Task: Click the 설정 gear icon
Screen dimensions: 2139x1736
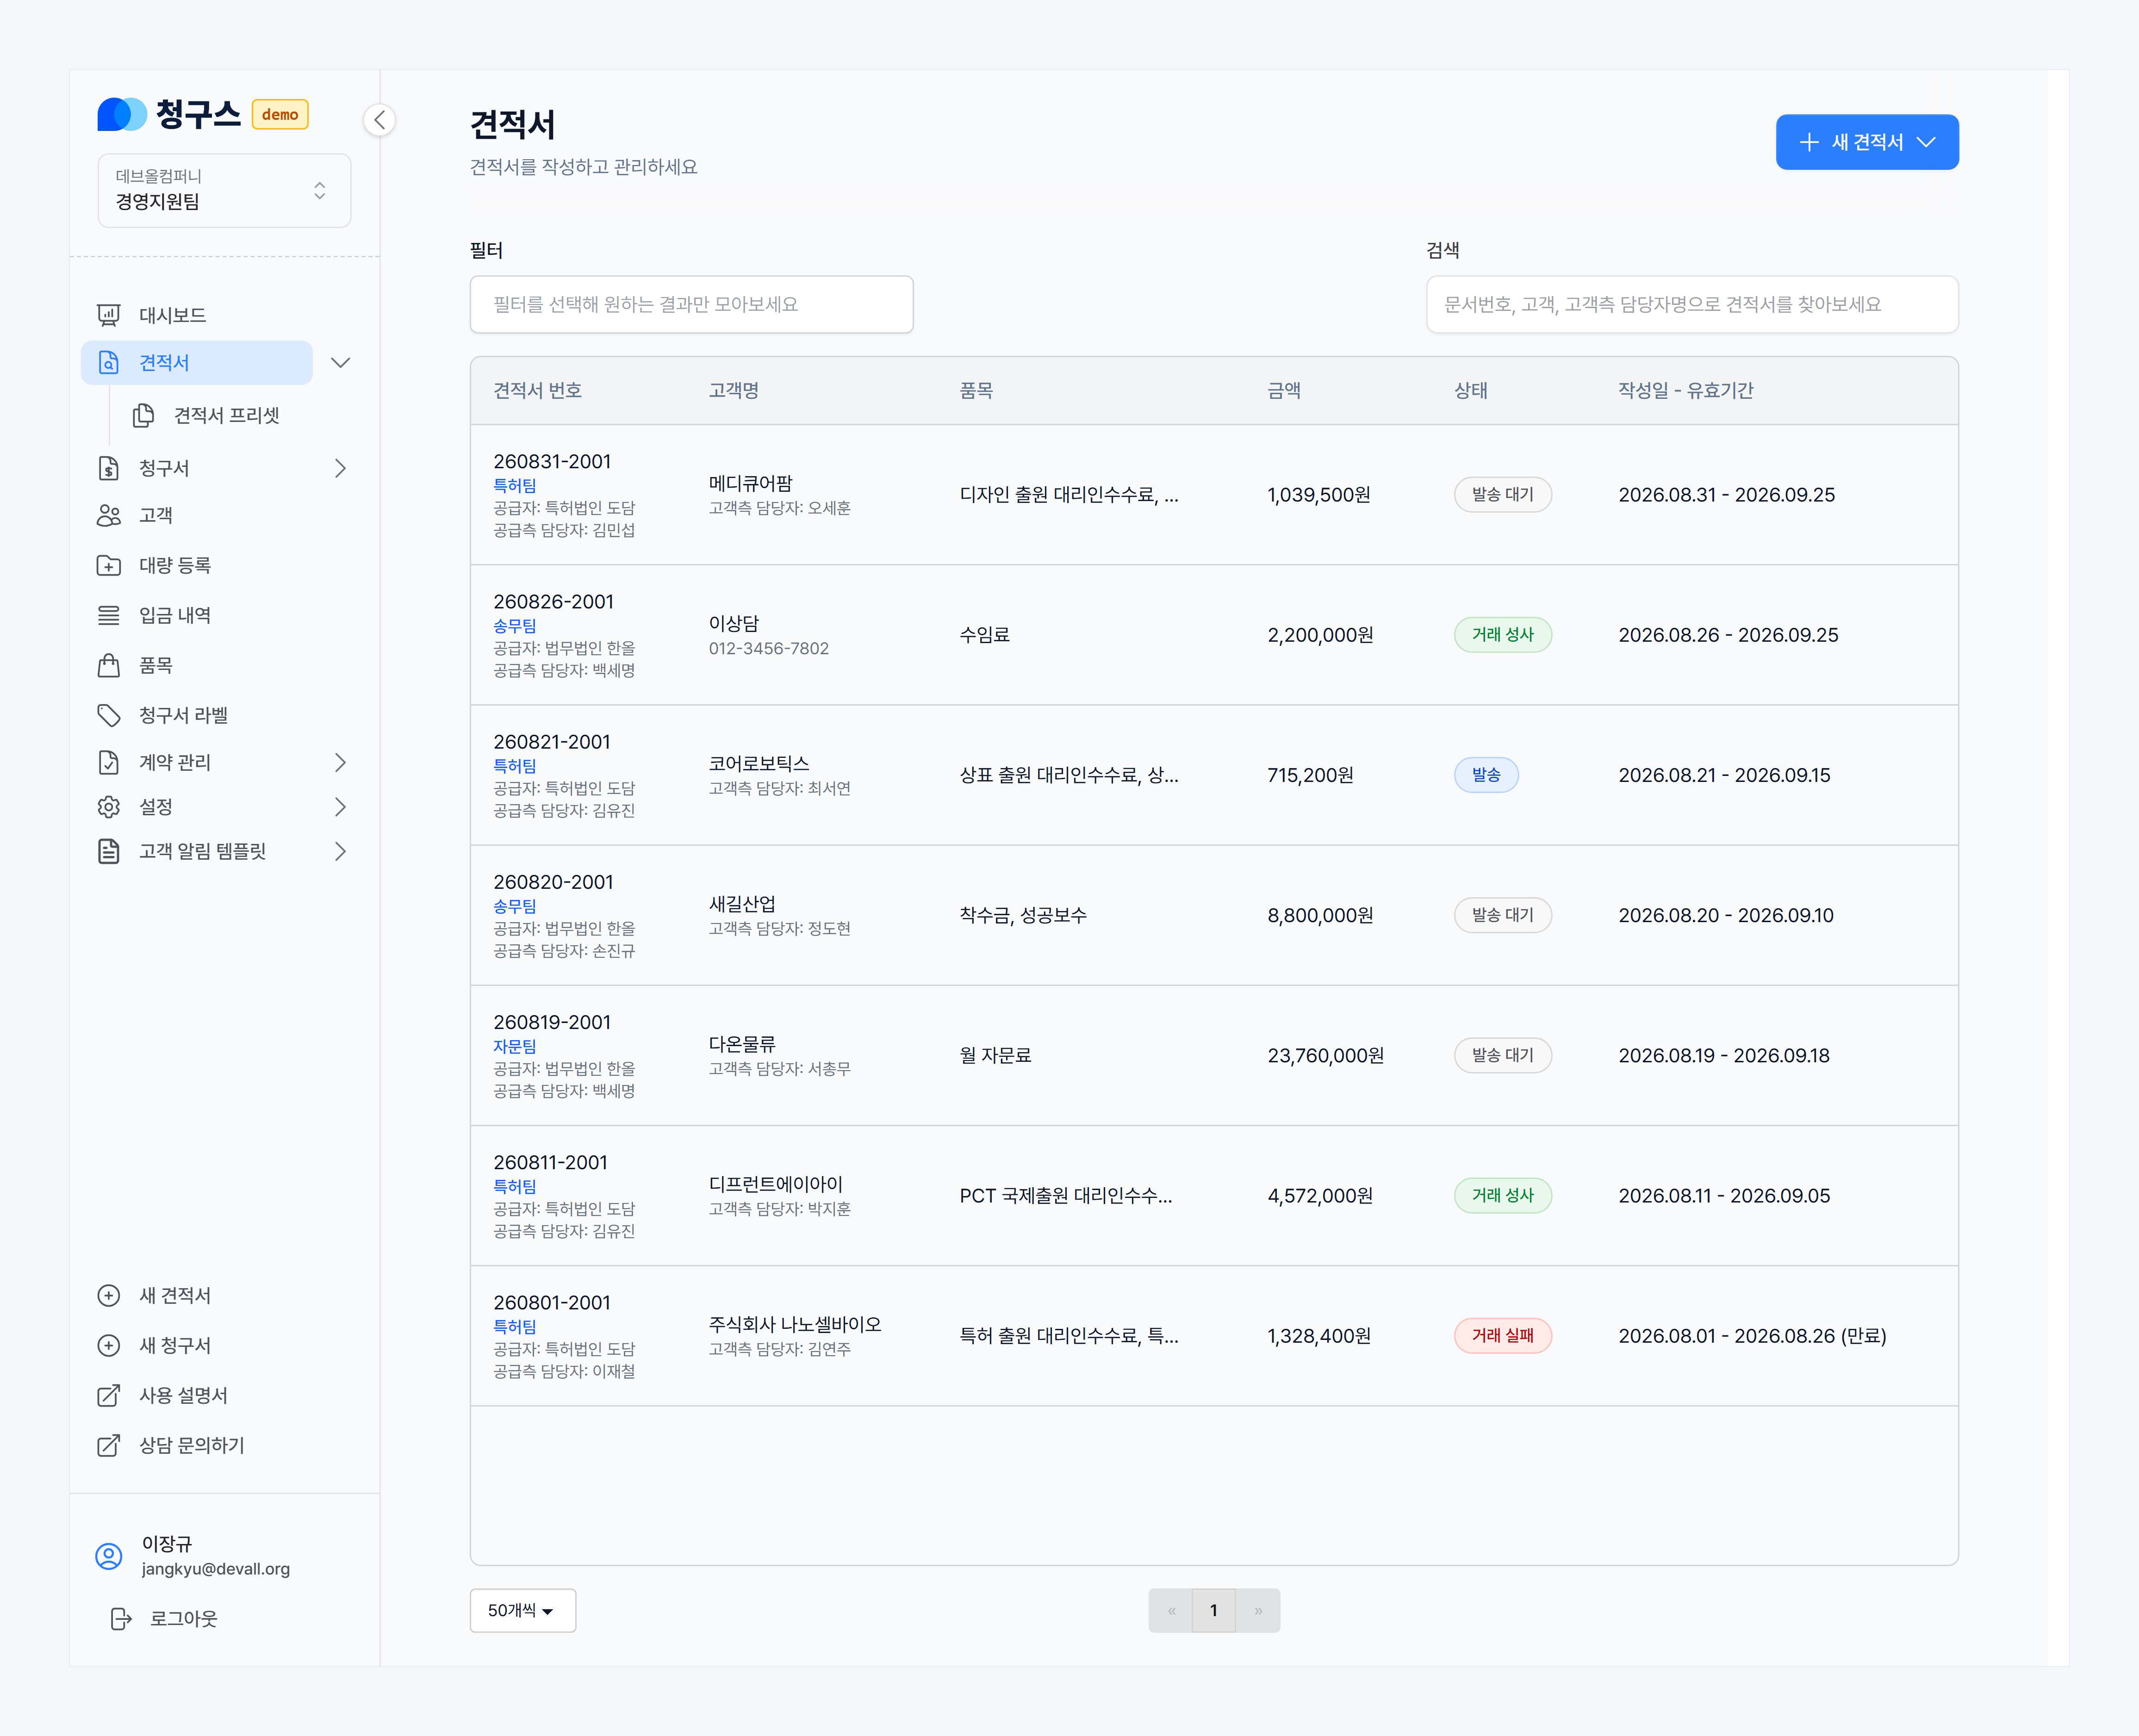Action: tap(109, 807)
